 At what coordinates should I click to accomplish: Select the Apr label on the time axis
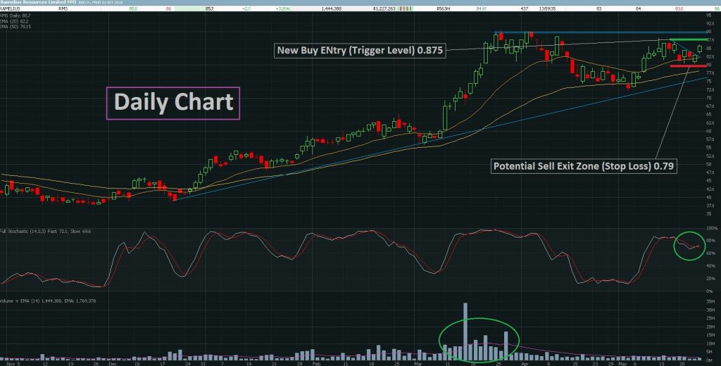point(525,362)
